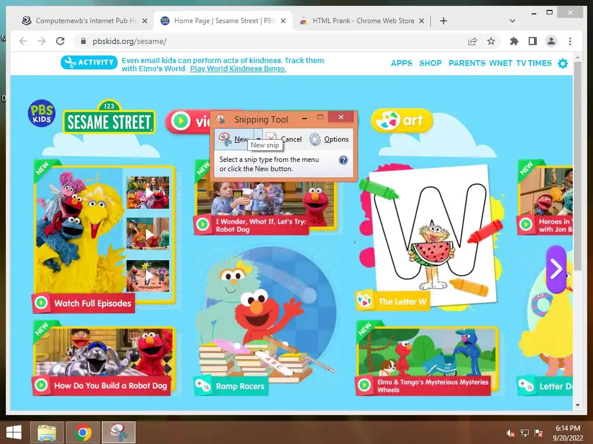Open the Ramp Racers game

tap(265, 321)
